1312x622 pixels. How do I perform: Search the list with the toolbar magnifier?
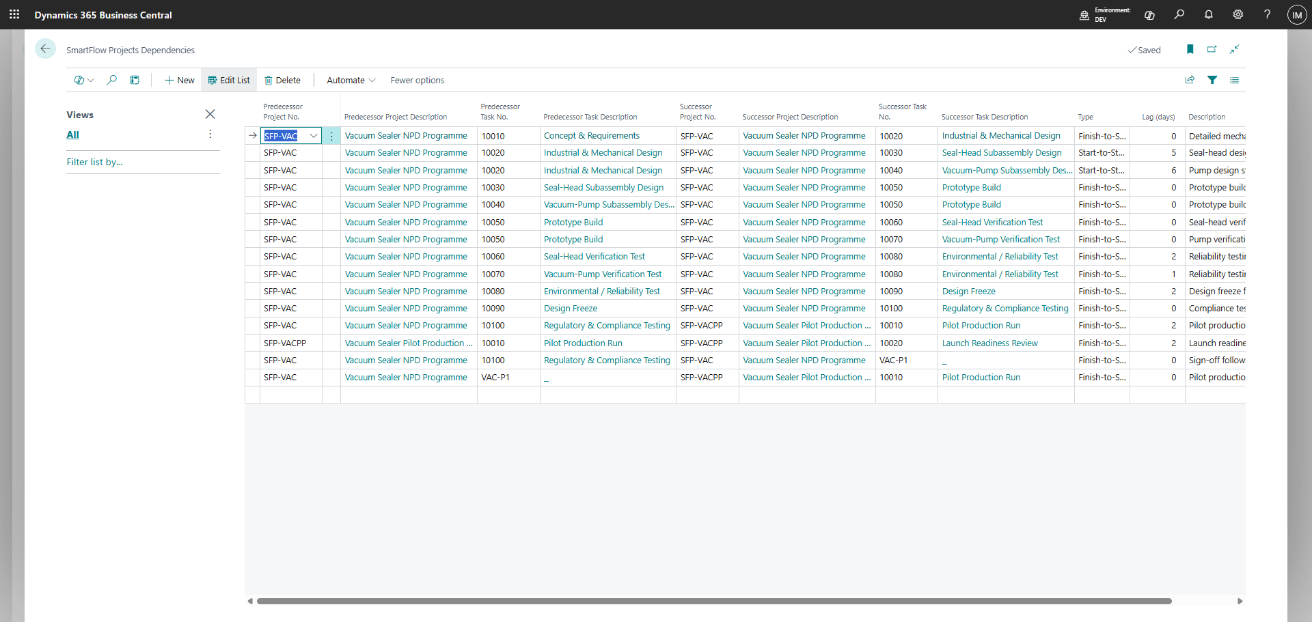point(112,80)
